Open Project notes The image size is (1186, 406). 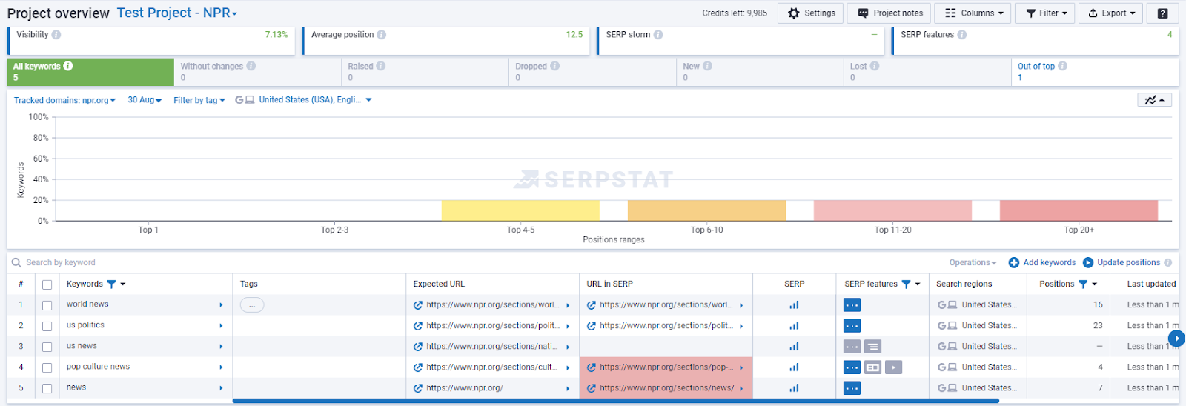coord(889,13)
